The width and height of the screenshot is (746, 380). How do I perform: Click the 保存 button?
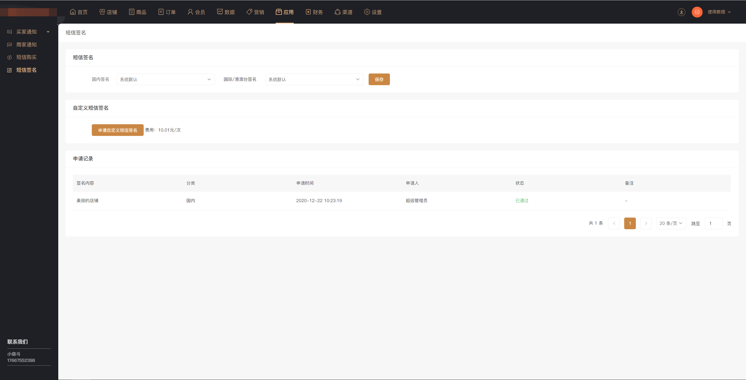pos(379,79)
